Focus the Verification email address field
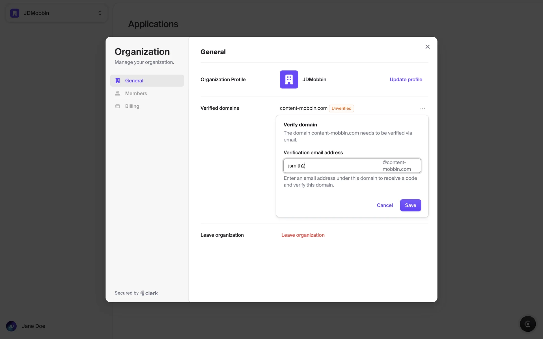Viewport: 543px width, 339px height. (x=332, y=166)
